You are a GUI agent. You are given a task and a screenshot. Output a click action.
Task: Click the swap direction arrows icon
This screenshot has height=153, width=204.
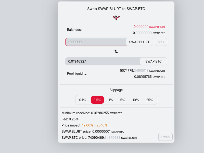point(116,52)
